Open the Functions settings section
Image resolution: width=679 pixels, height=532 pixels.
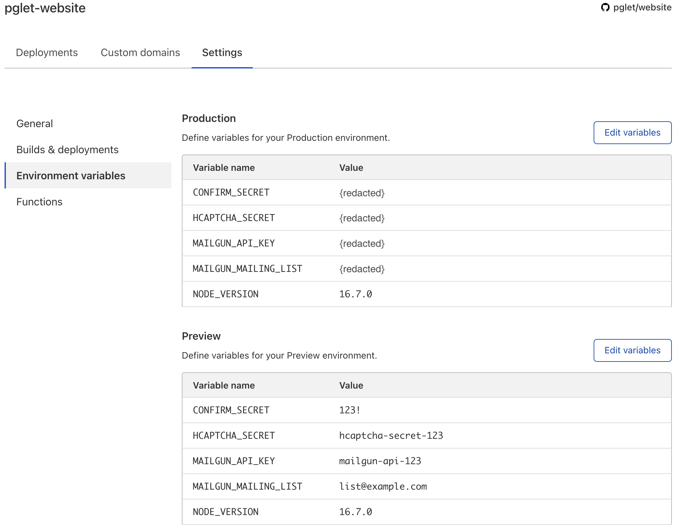coord(39,202)
